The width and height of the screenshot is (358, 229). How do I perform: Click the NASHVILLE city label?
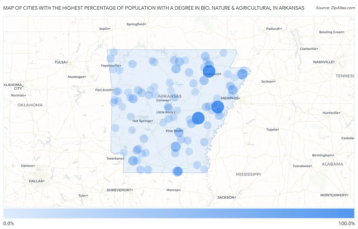pyautogui.click(x=323, y=62)
